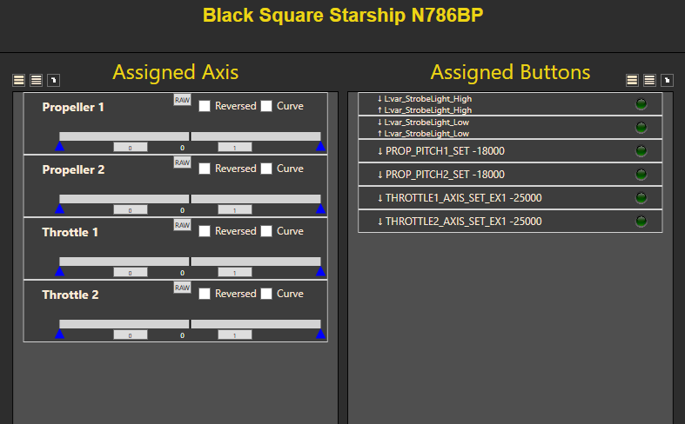This screenshot has height=424, width=685.
Task: Toggle Reversed checkbox on Throttle 1
Action: [x=205, y=231]
